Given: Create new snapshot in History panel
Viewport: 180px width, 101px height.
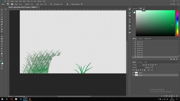Looking at the screenshot, I should click(x=174, y=59).
